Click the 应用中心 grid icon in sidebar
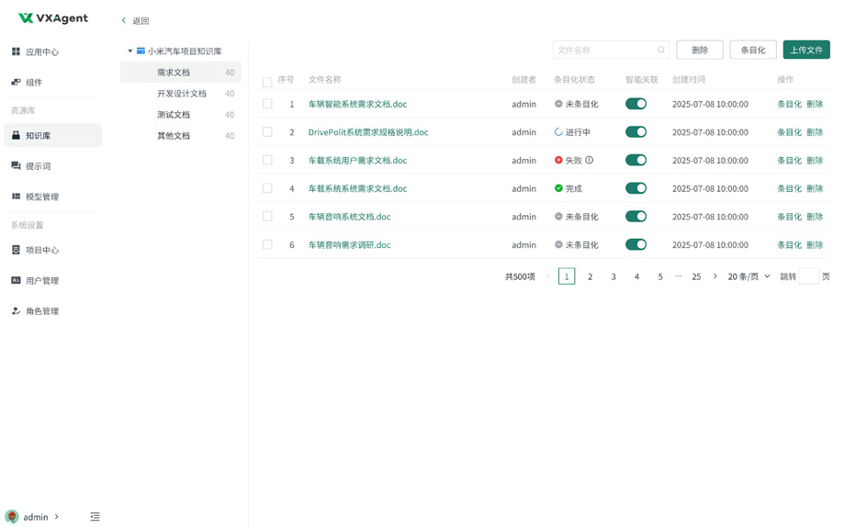The width and height of the screenshot is (844, 528). (x=16, y=52)
